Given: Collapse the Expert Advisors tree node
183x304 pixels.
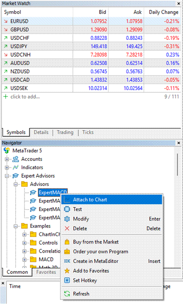Looking at the screenshot, I should (x=7, y=176).
